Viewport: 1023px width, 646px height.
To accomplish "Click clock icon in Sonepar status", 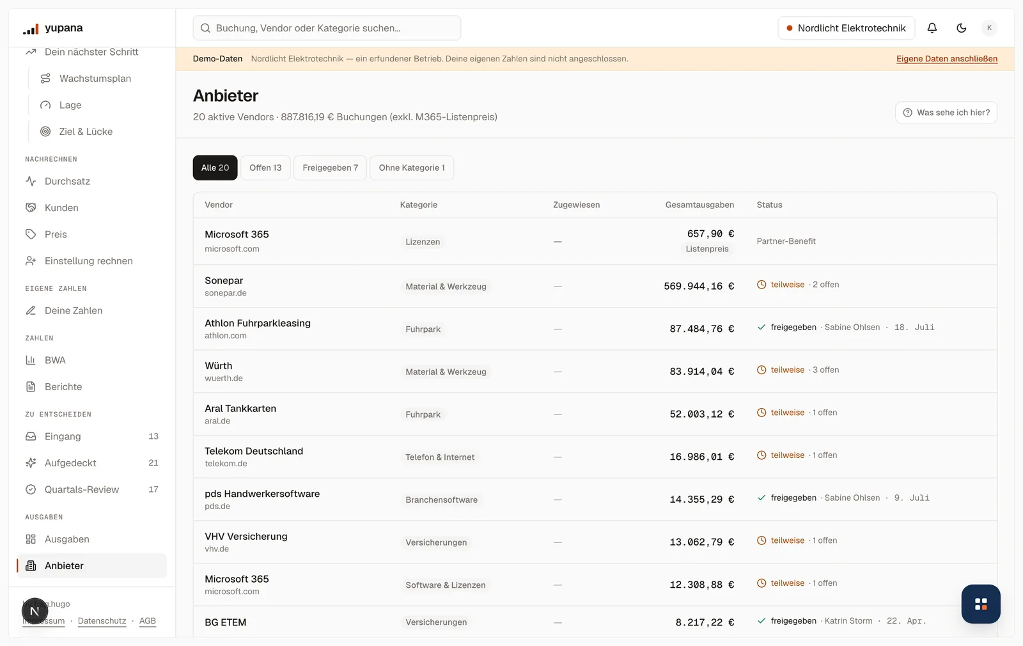I will [x=761, y=285].
